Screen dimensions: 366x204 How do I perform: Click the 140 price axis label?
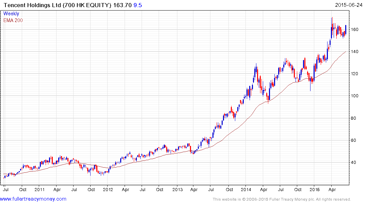point(354,52)
